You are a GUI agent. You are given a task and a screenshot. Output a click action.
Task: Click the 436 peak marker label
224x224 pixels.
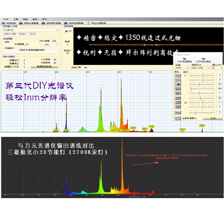click(66, 130)
